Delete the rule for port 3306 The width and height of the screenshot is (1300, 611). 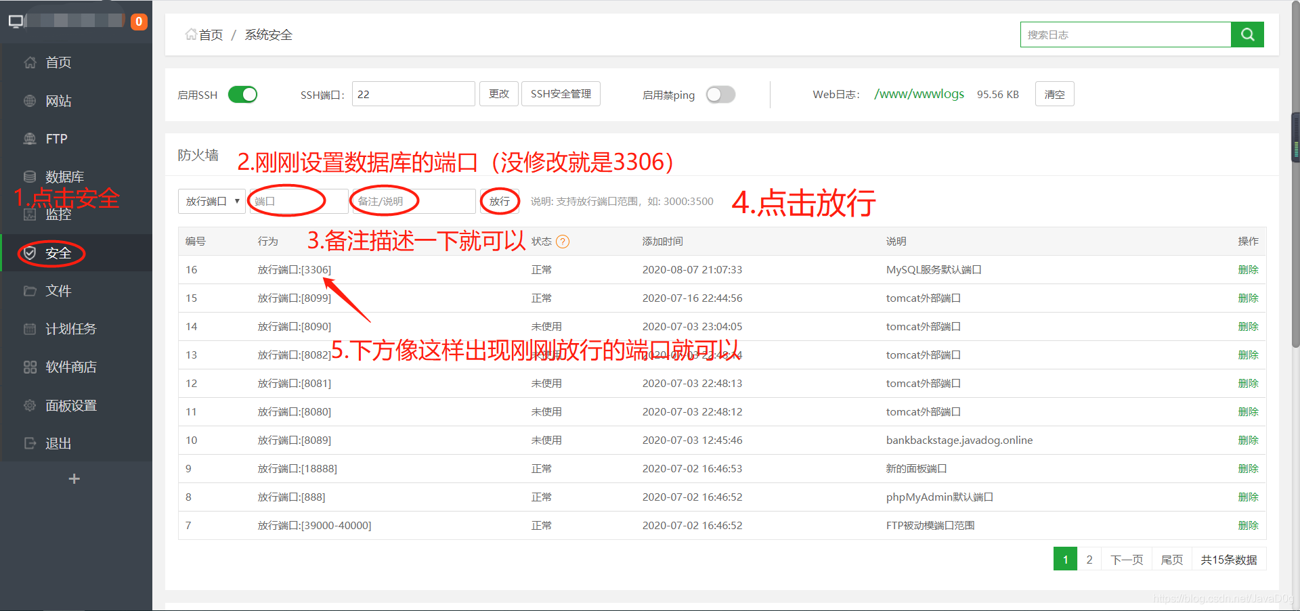click(1248, 270)
